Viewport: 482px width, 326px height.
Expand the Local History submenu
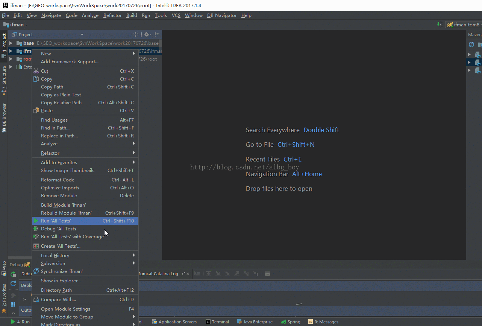point(85,256)
